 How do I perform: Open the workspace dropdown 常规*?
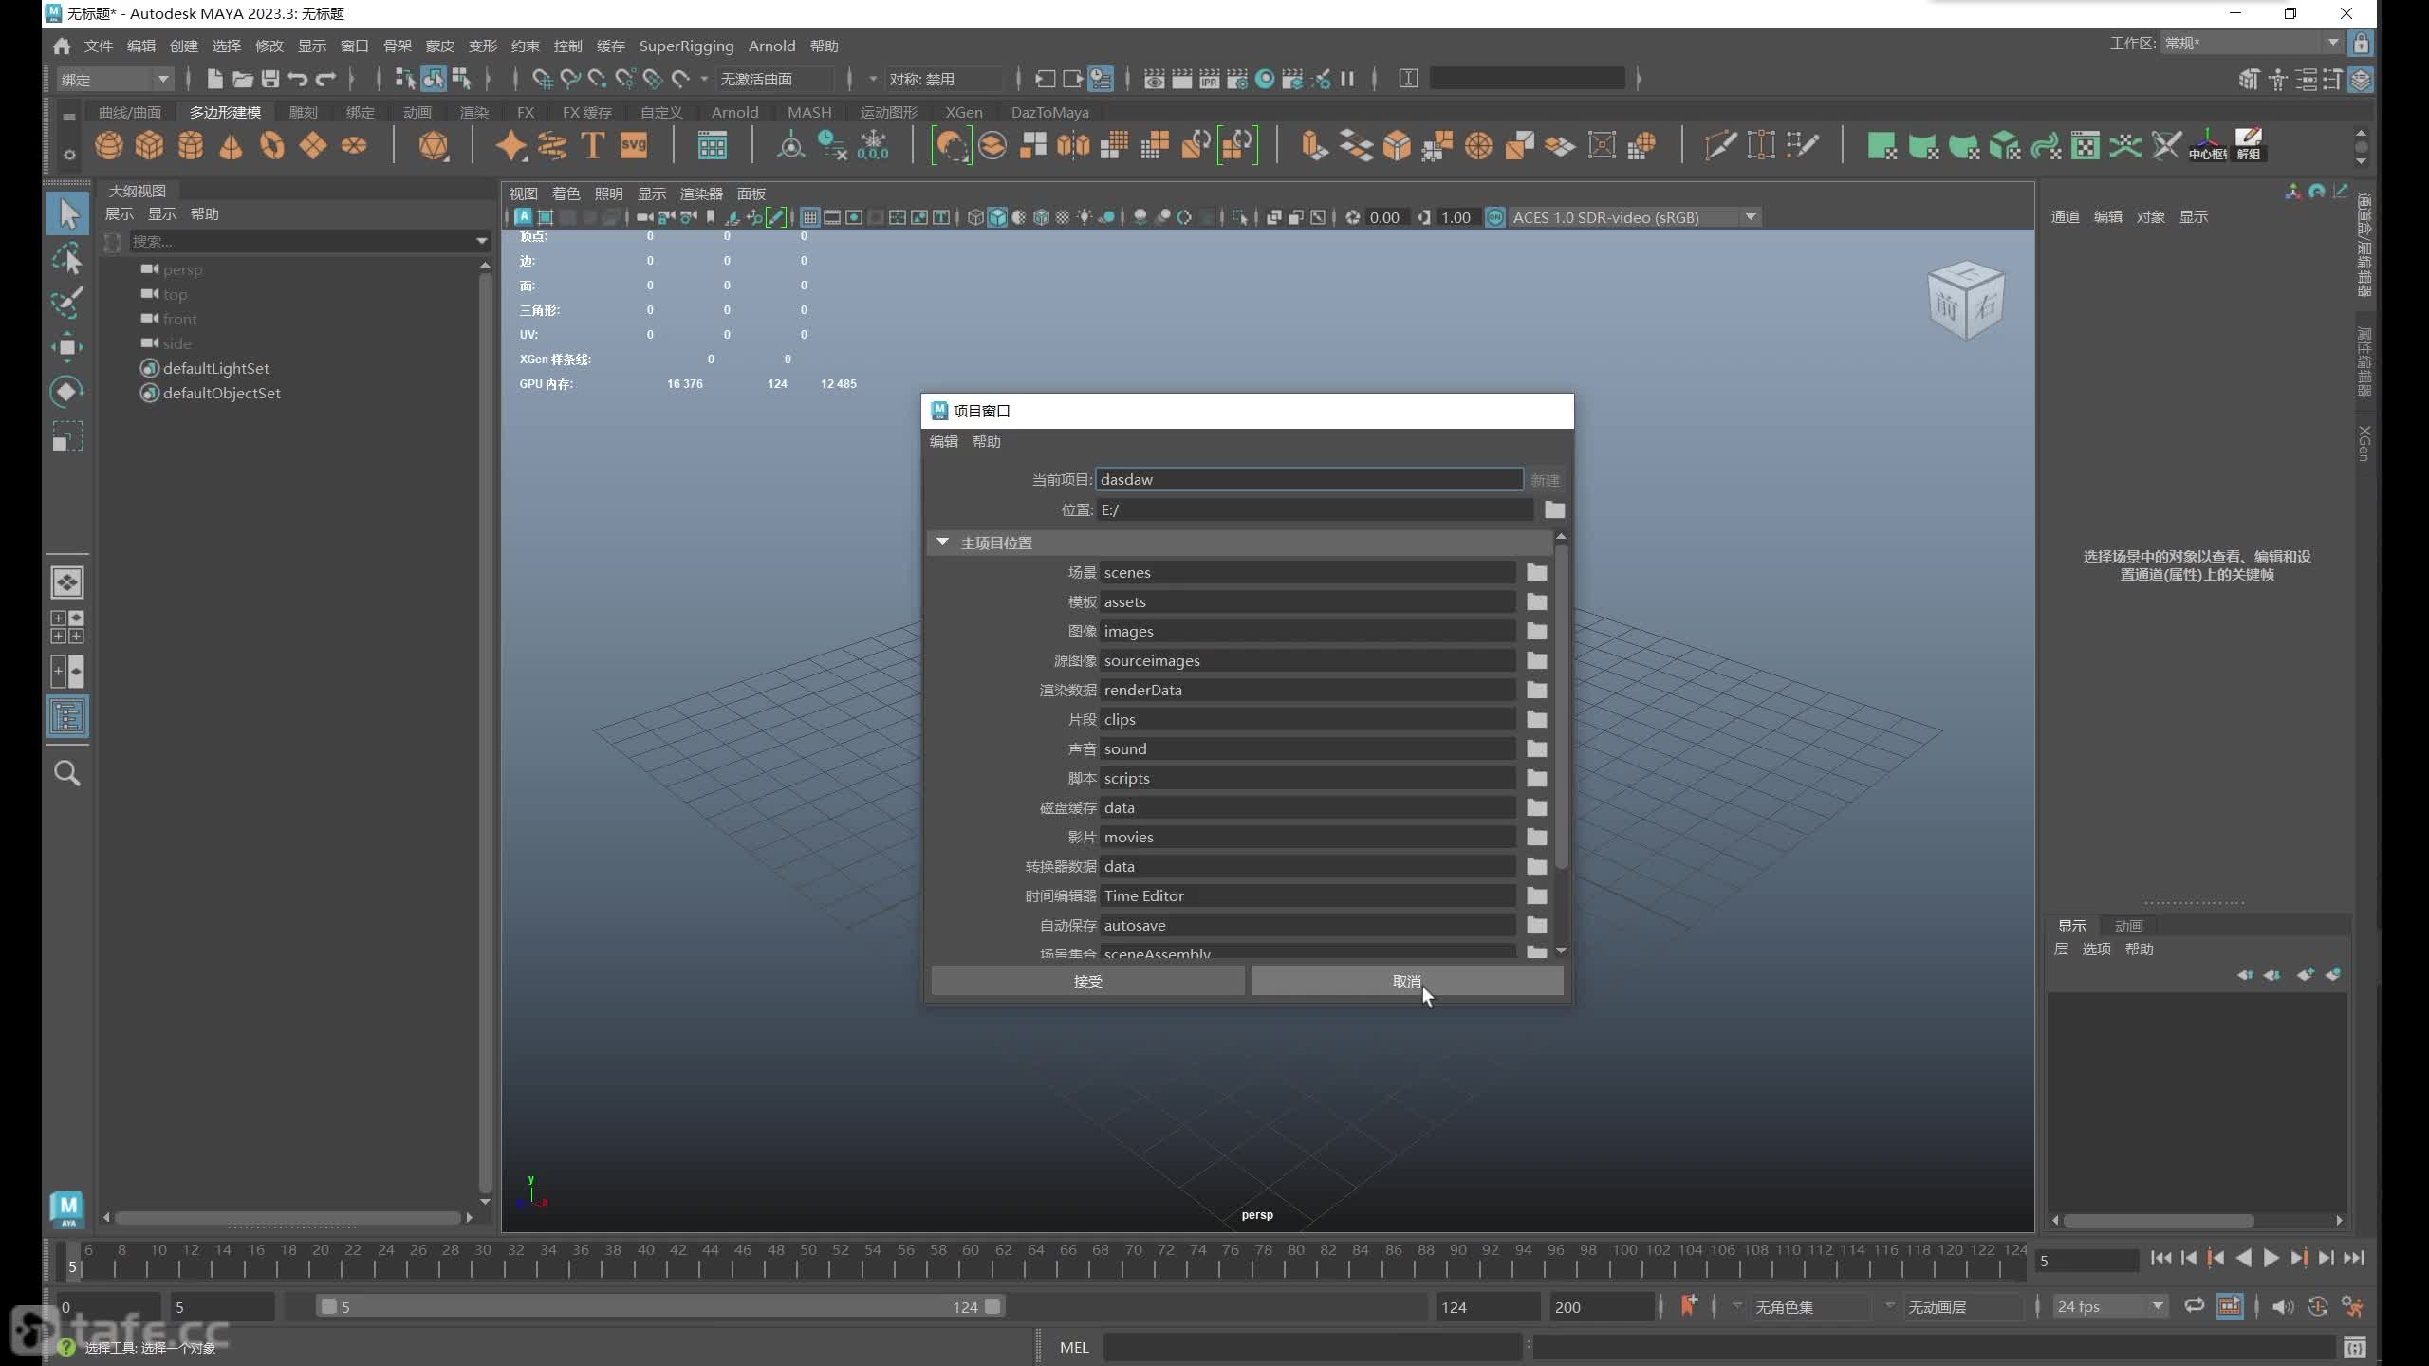[x=2252, y=43]
